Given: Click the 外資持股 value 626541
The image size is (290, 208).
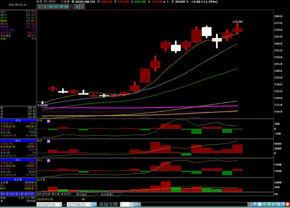Looking at the screenshot, I should [30, 126].
